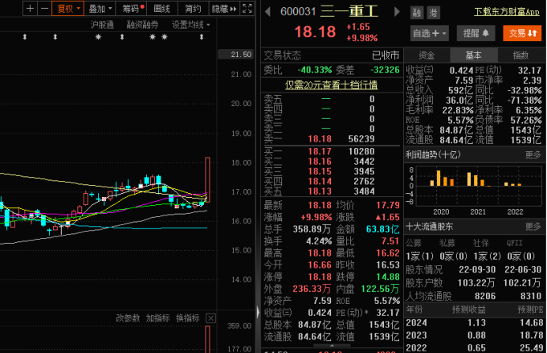The height and width of the screenshot is (353, 547).
Task: Open 下载东方财富App link
Action: 506,12
